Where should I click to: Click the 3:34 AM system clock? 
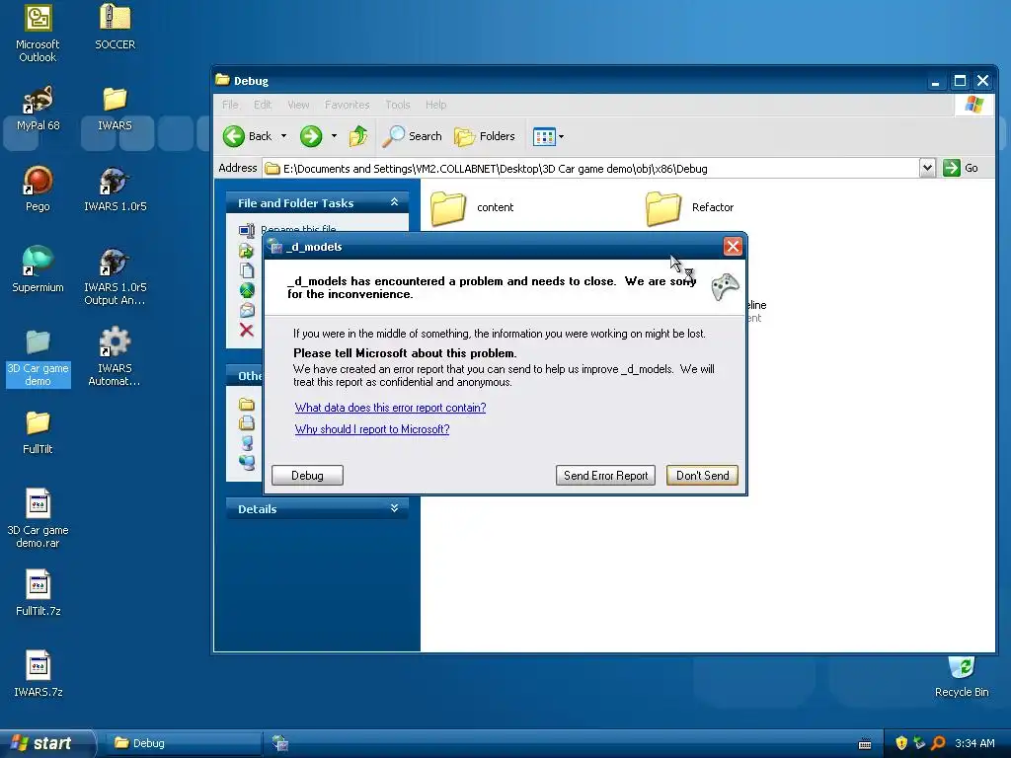click(x=974, y=743)
